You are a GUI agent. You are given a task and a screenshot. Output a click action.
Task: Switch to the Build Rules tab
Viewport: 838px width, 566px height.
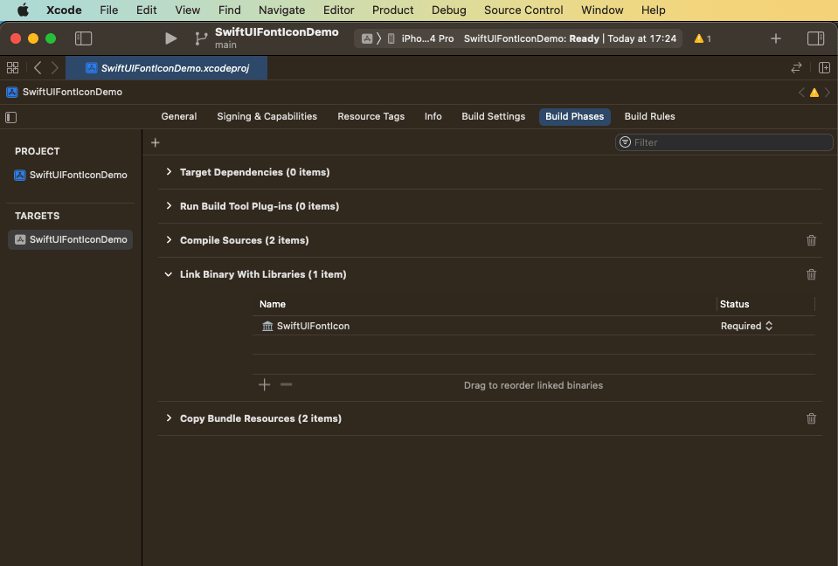[x=649, y=116]
